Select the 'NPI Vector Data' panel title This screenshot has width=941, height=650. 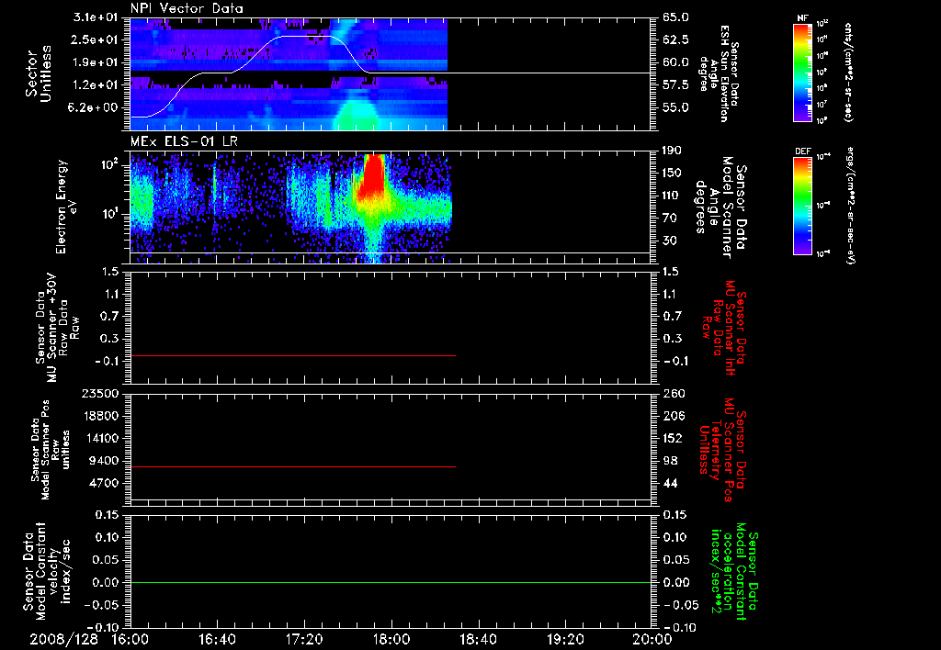pyautogui.click(x=187, y=8)
